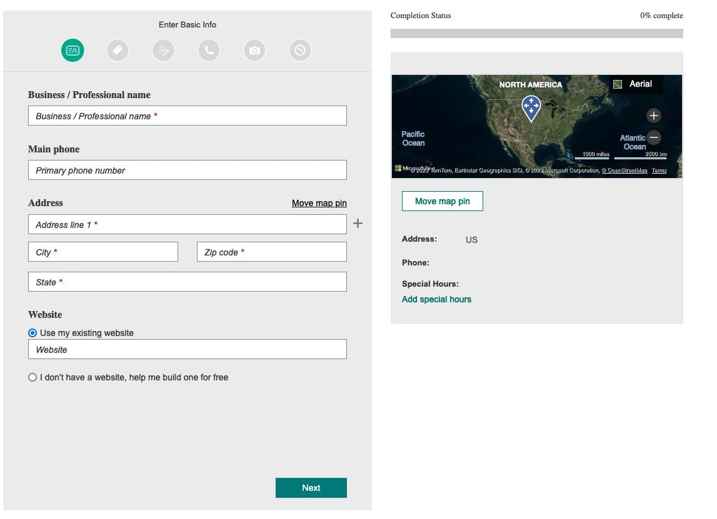Screen dimensions: 717x519
Task: Click plus to add another address line
Action: (x=358, y=223)
